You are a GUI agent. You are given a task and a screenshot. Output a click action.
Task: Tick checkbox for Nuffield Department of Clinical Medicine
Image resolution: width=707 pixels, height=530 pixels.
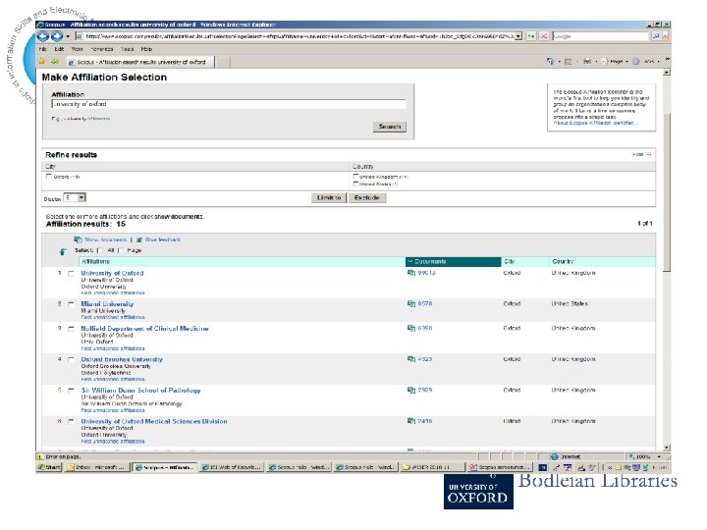pyautogui.click(x=71, y=329)
